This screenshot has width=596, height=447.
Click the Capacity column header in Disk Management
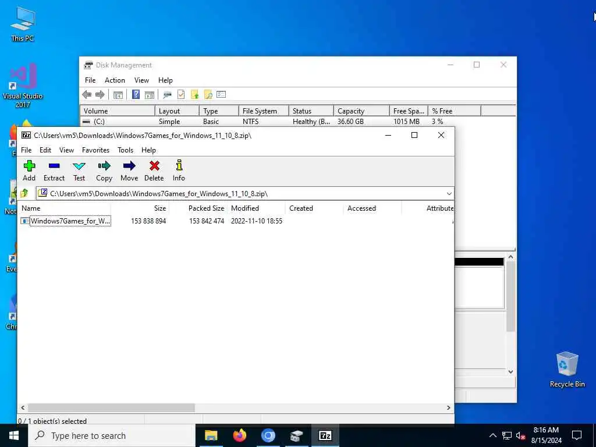pyautogui.click(x=361, y=111)
